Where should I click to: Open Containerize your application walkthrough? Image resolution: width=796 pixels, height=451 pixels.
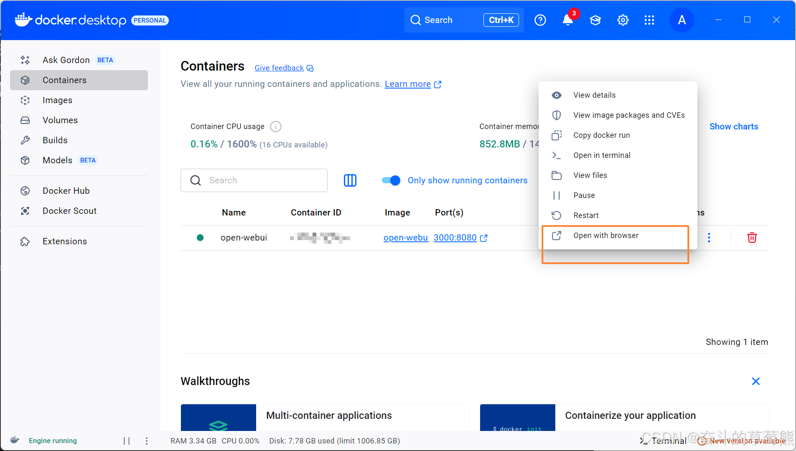(624, 418)
